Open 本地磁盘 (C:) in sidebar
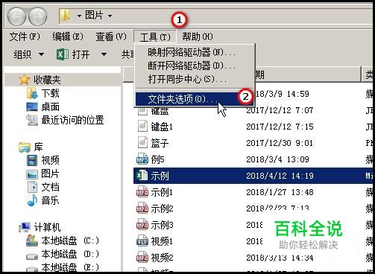Viewport: 375px width, 274px height. (70, 240)
